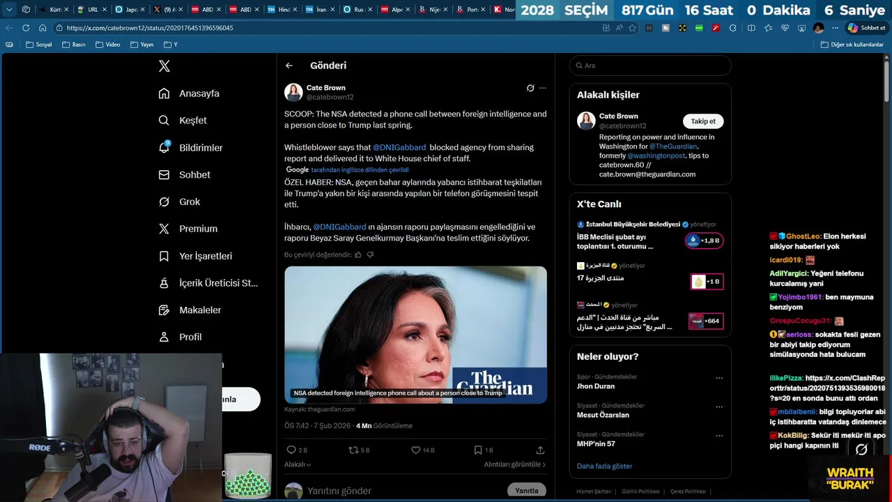892x502 pixels.
Task: Click the Ara search box
Action: pos(650,66)
